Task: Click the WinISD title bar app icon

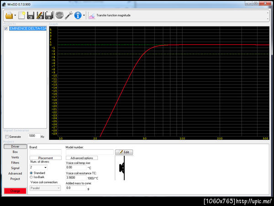Action: (x=4, y=4)
